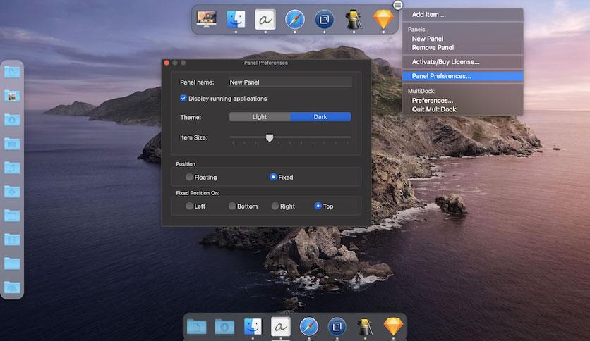590x341 pixels.
Task: Open the blue square-window app in bottom dock
Action: pos(337,327)
